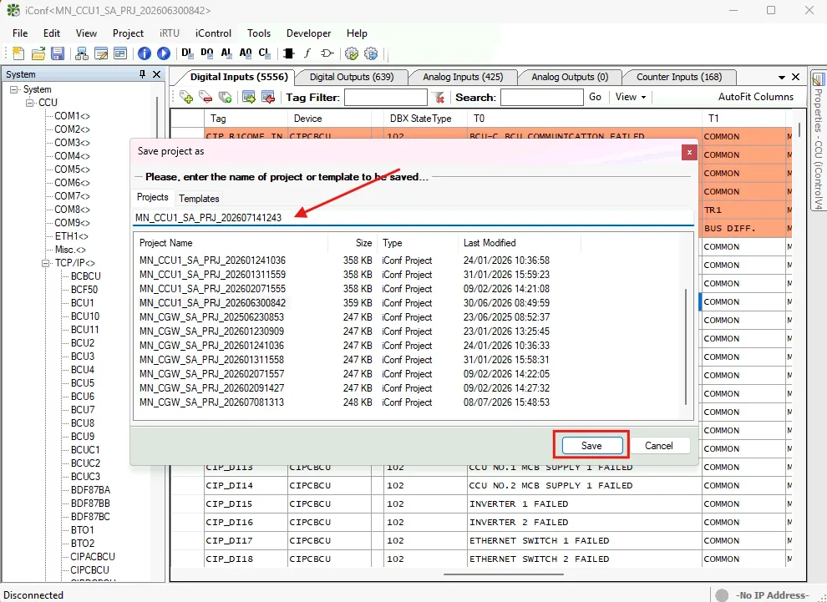Click the remove tag icon with red minus
The height and width of the screenshot is (602, 827).
205,97
